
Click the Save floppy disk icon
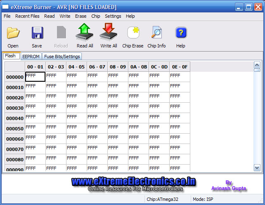[37, 33]
